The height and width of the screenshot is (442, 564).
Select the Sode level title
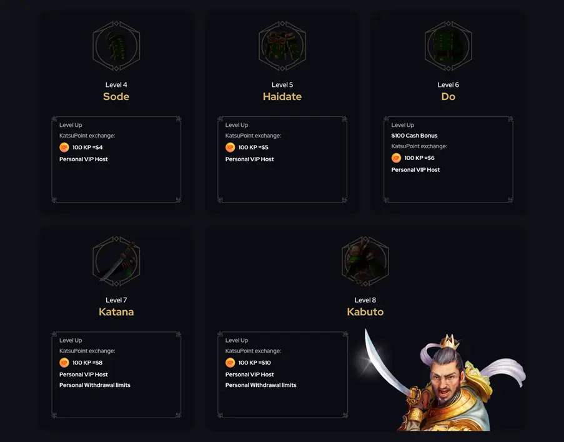[116, 97]
